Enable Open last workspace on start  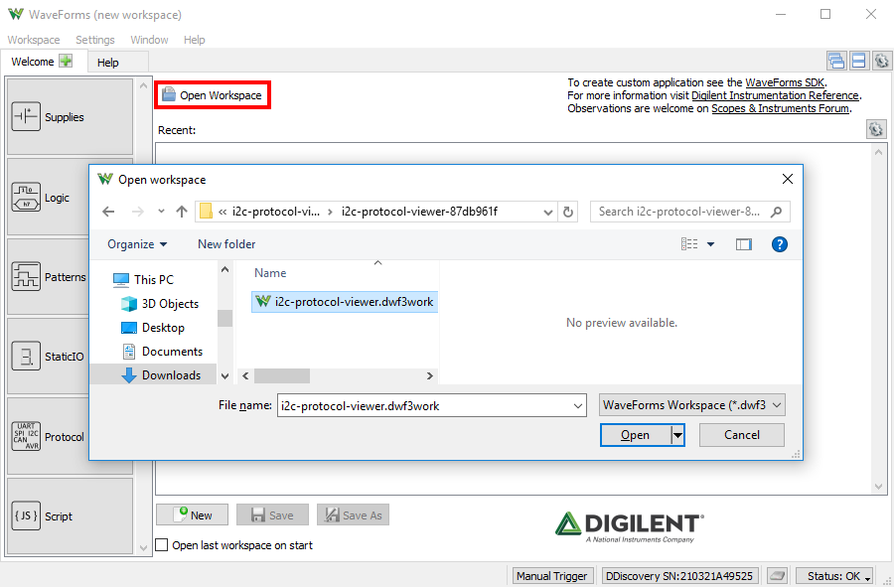(162, 545)
